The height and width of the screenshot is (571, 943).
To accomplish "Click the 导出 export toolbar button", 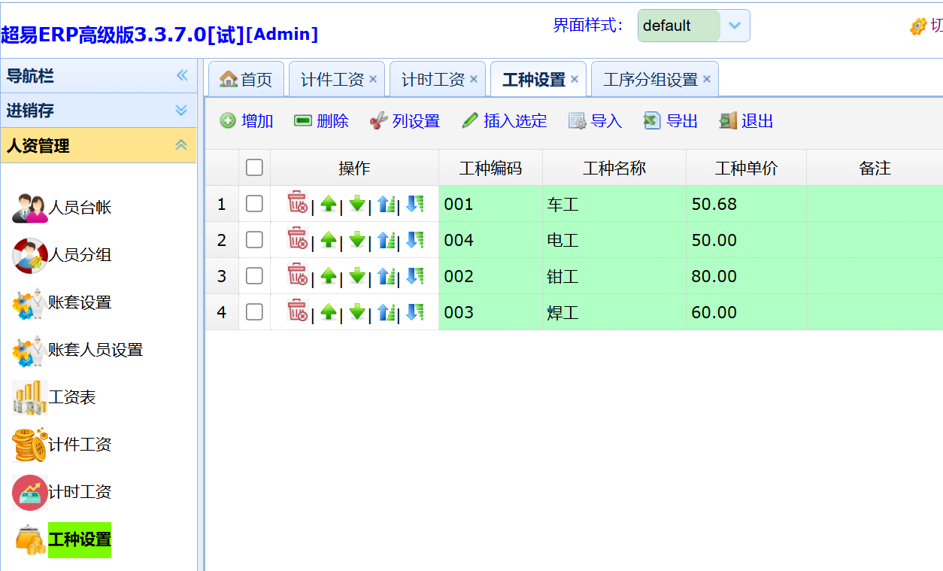I will coord(671,121).
